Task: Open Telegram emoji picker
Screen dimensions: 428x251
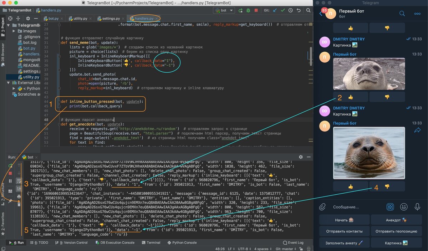Action: tap(404, 206)
